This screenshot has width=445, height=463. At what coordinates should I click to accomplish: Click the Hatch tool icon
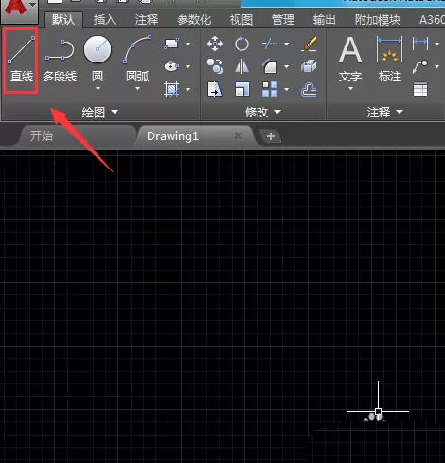(x=171, y=89)
